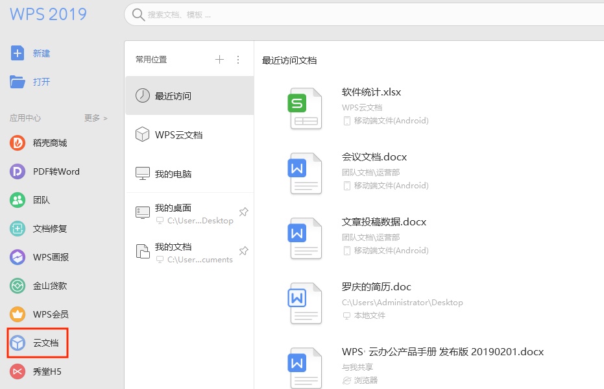This screenshot has width=604, height=389.
Task: Select the WPS云文档 location
Action: pyautogui.click(x=189, y=134)
